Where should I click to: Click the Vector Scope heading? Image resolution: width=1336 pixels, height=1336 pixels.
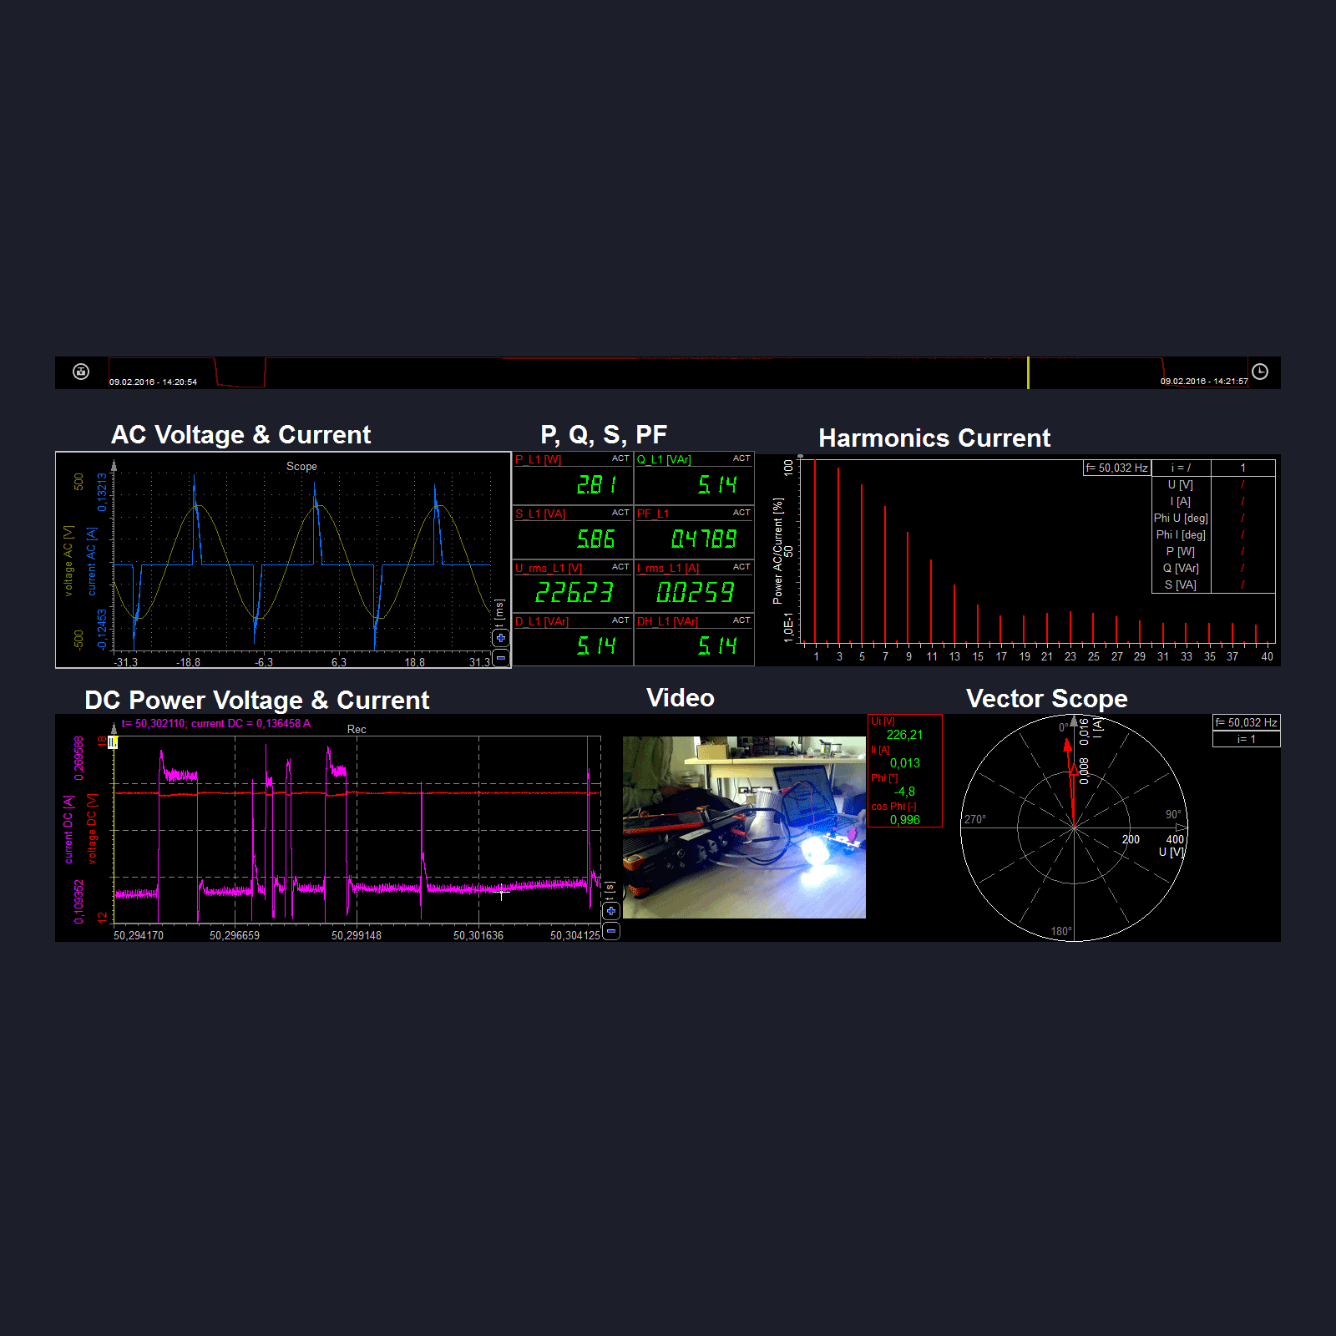click(1047, 699)
